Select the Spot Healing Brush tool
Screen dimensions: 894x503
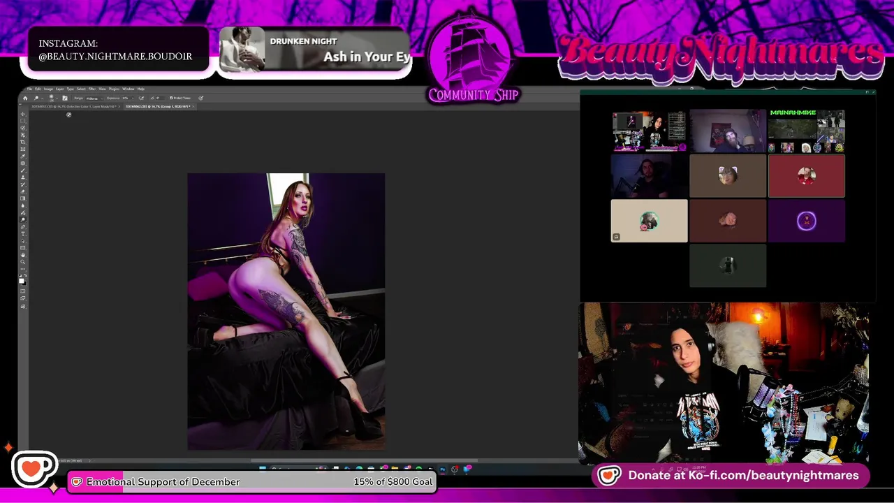coord(23,163)
